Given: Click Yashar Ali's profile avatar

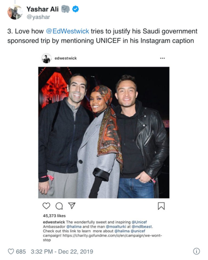Looking at the screenshot, I should coord(15,12).
